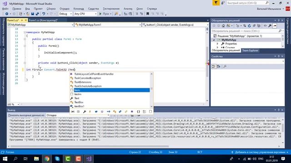This screenshot has width=291, height=163.
Task: Click the Save file toolbar icon
Action: (x=33, y=14)
